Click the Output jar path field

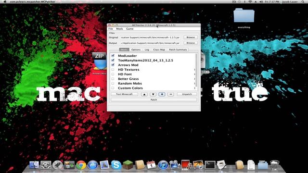click(x=150, y=43)
